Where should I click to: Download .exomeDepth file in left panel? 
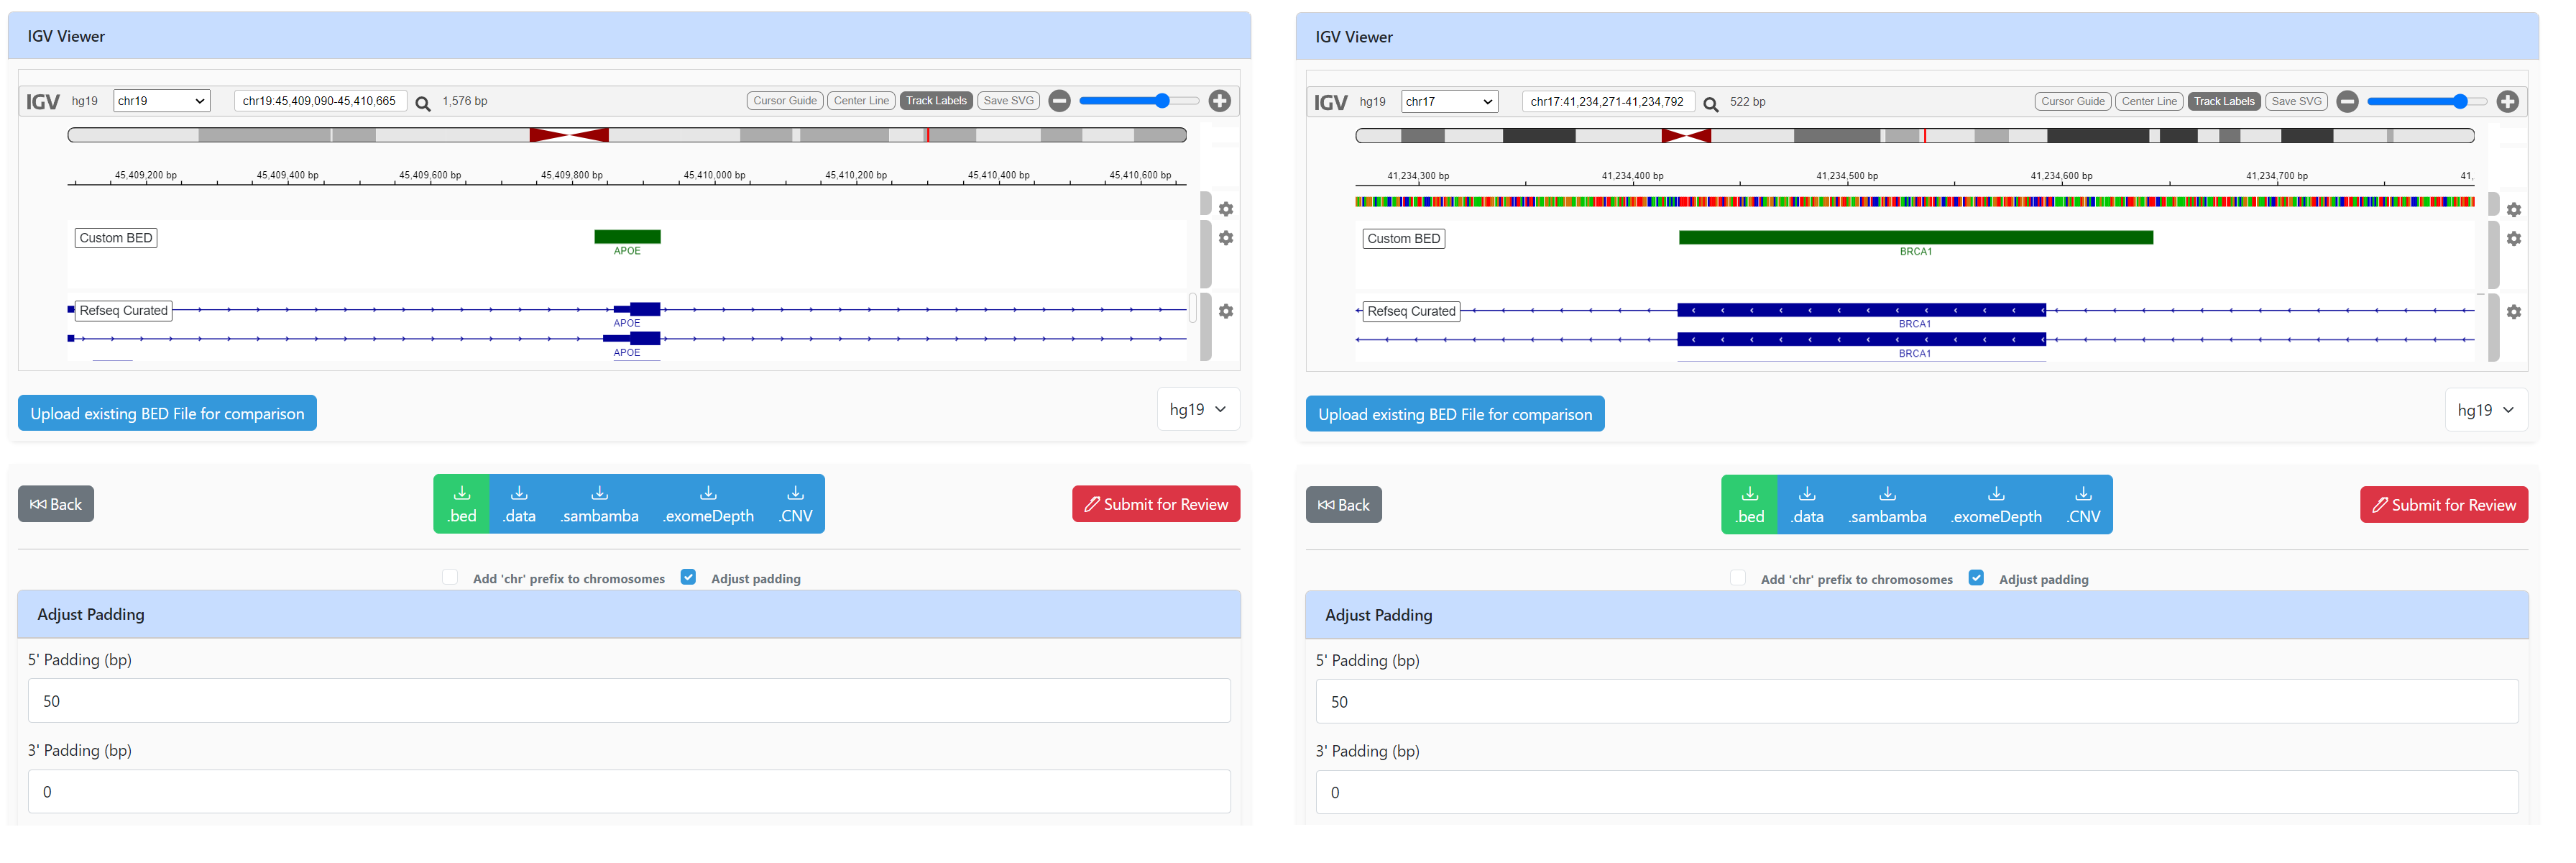(708, 503)
